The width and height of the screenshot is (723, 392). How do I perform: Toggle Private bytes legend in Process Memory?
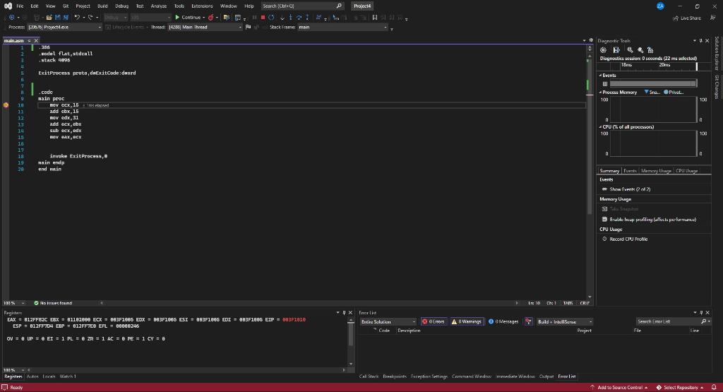coord(673,93)
